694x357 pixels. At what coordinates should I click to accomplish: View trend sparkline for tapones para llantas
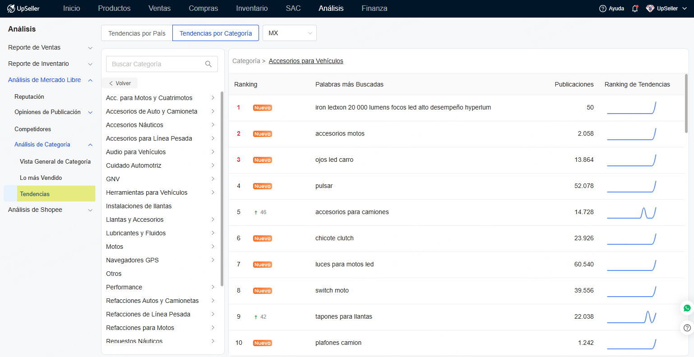pyautogui.click(x=631, y=317)
